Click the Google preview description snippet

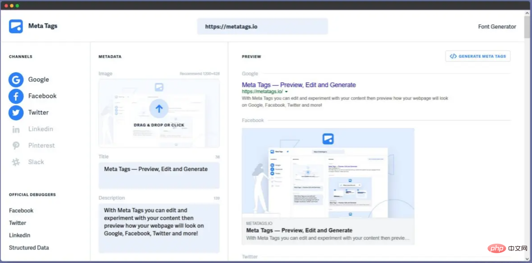(345, 102)
